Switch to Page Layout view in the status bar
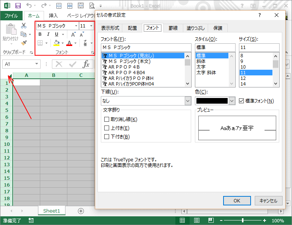Viewport: 292px width, 225px height. [196, 220]
